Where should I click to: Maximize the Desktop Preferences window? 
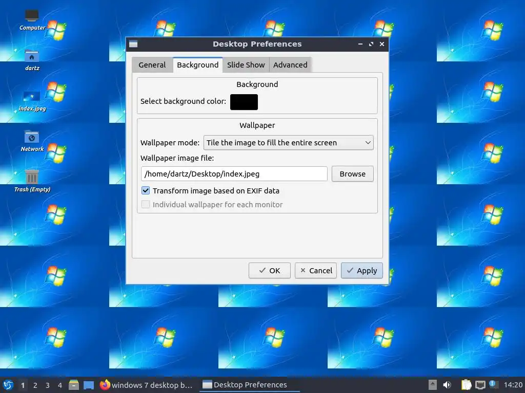point(371,44)
